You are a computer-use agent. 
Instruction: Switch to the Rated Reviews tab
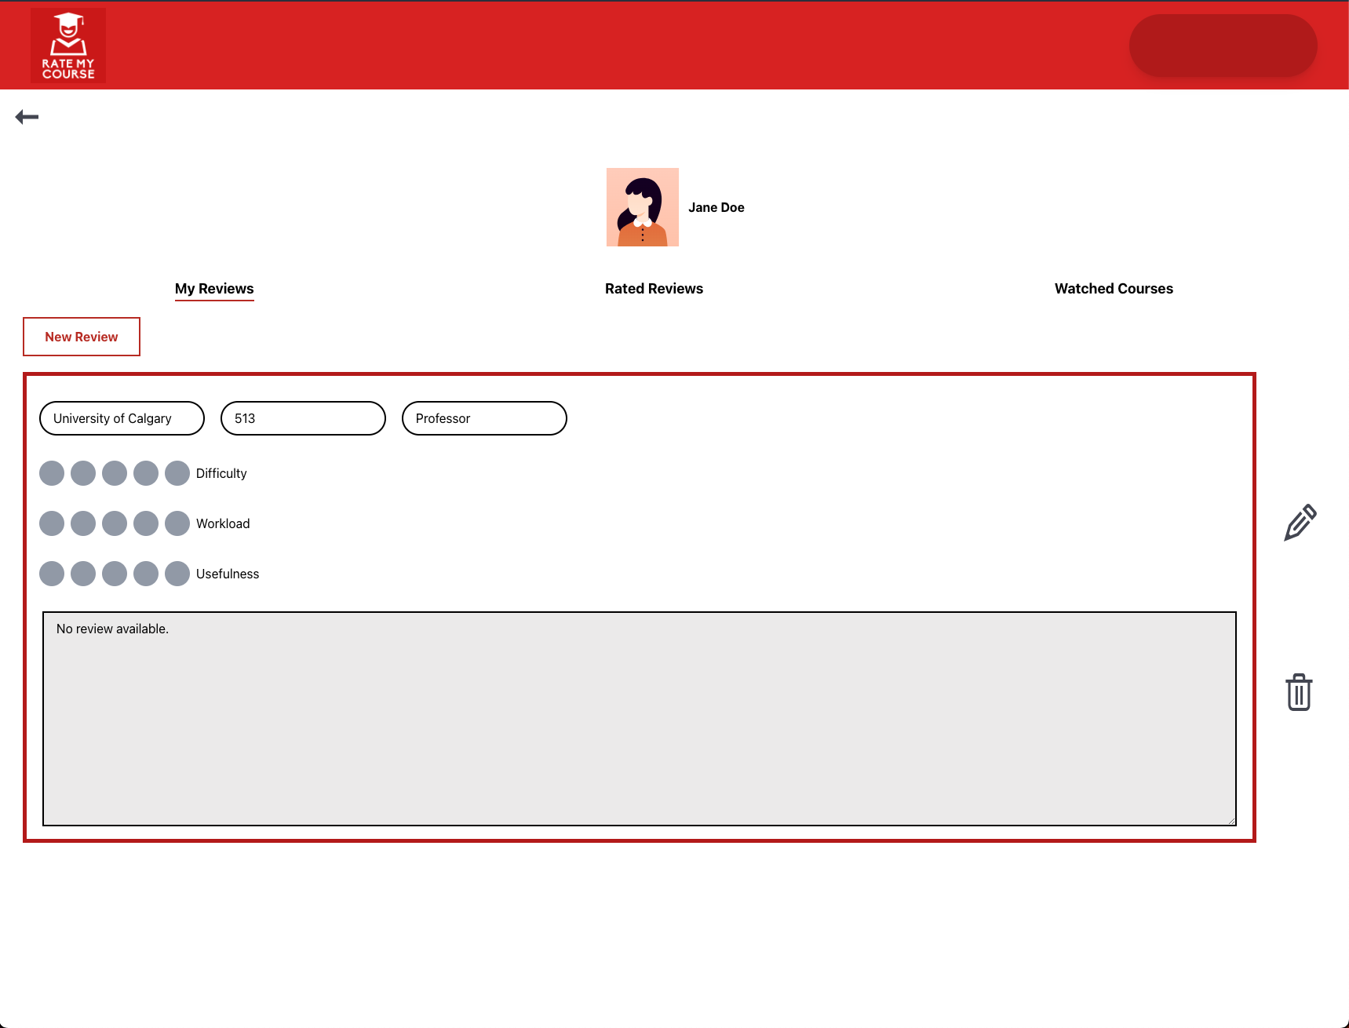[x=654, y=289]
